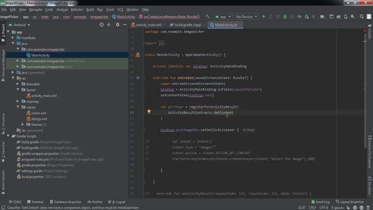Click override gutter icon beside onCreate line
The height and width of the screenshot is (210, 373).
click(x=138, y=78)
